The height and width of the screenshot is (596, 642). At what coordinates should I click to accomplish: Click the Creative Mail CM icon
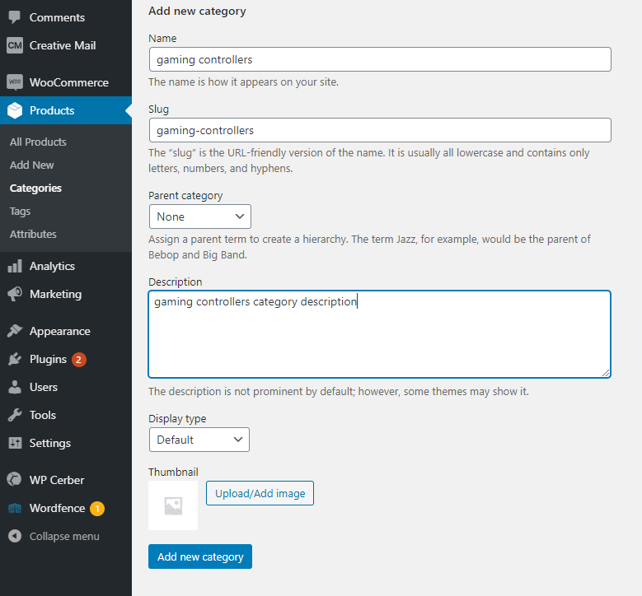[15, 45]
